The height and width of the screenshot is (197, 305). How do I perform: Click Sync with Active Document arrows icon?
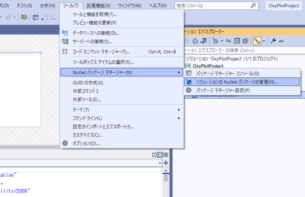228,41
